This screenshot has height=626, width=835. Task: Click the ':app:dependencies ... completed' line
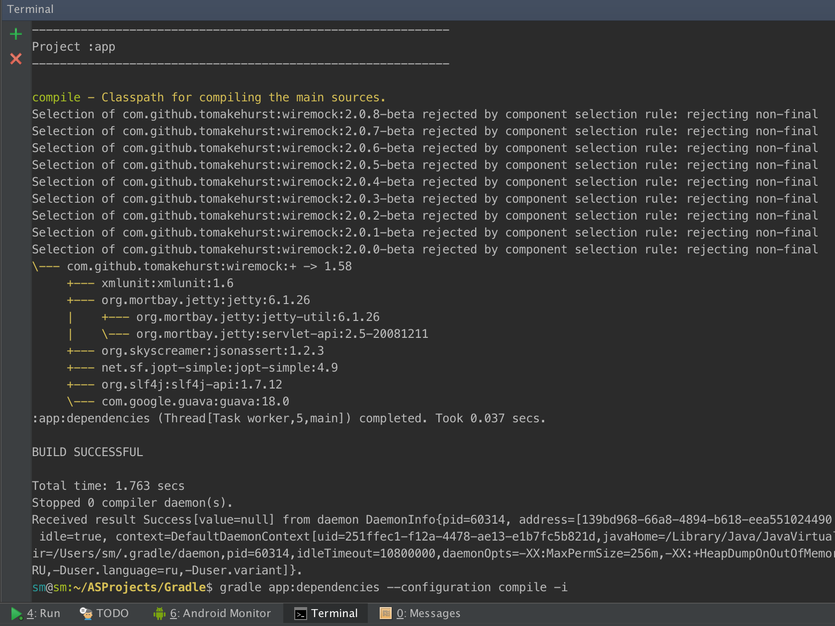point(289,418)
